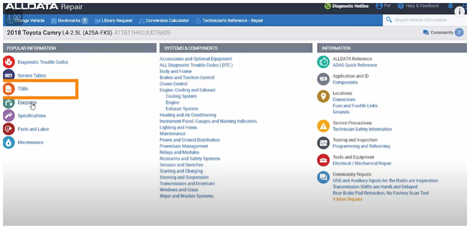This screenshot has height=229, width=470.
Task: Open the Diagnostic Trouble Codes engine icon
Action: 8,62
